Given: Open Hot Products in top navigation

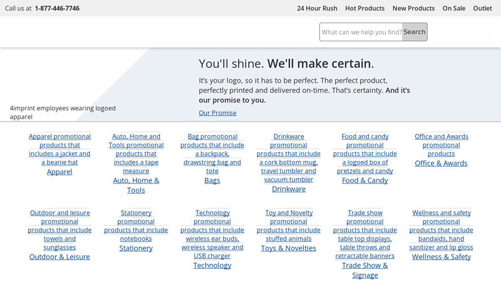Looking at the screenshot, I should pyautogui.click(x=364, y=8).
